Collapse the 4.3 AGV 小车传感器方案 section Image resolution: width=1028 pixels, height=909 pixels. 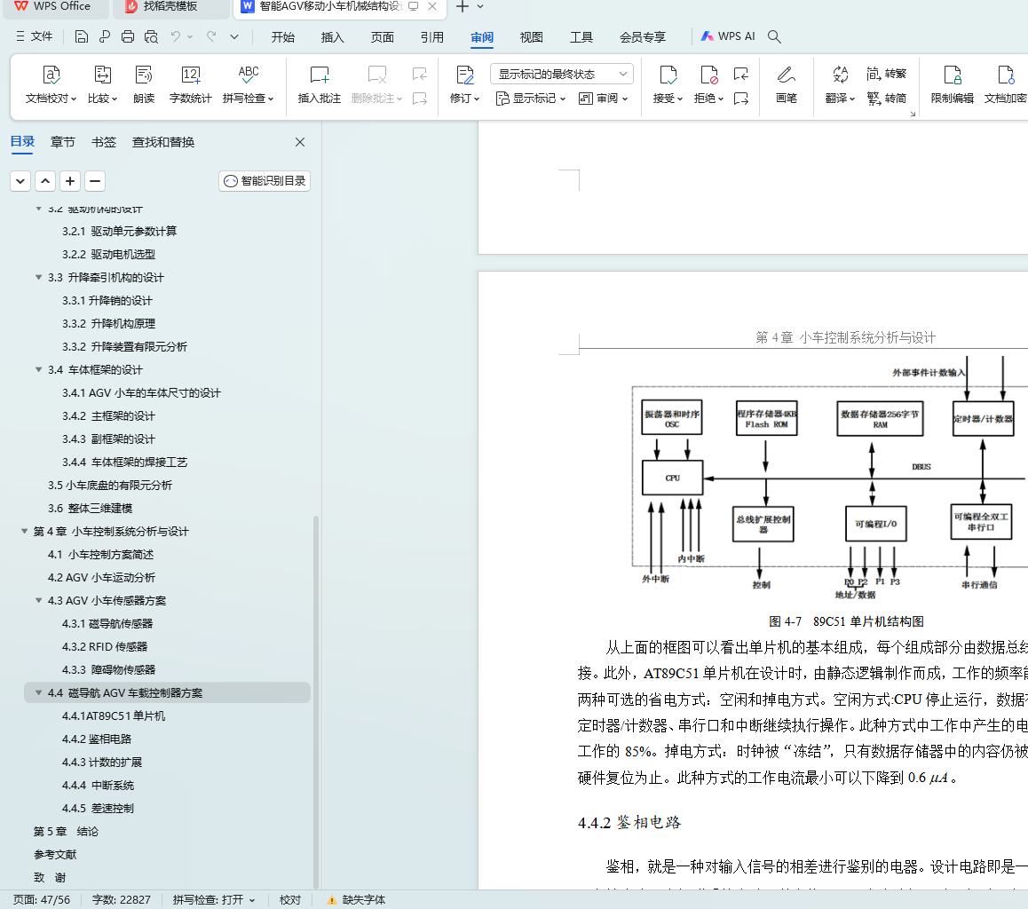pos(39,601)
